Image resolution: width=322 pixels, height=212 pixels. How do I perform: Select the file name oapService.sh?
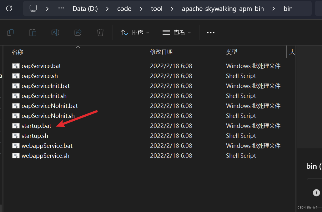(x=40, y=76)
